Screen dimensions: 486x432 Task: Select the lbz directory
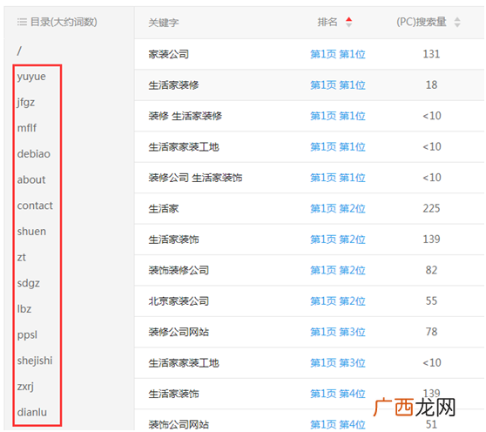[24, 309]
